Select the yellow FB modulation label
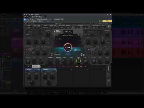This screenshot has width=144, height=108. click(85, 67)
